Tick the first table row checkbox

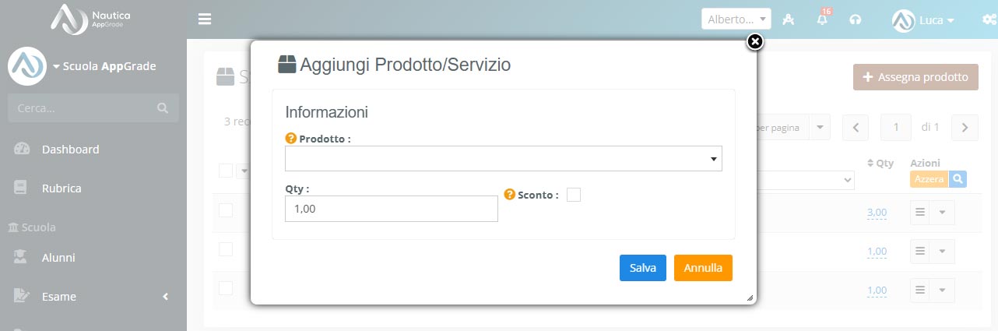(226, 210)
